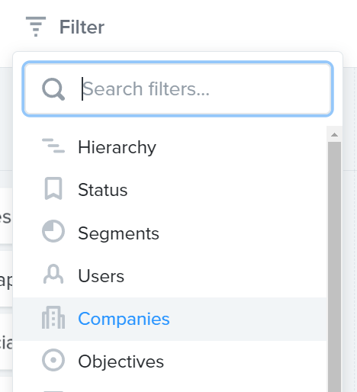Click the Segments pie chart icon

(53, 231)
